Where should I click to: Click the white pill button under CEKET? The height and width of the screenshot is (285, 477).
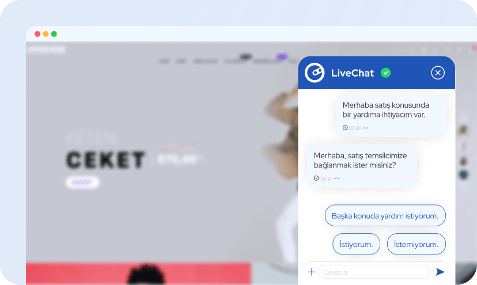(82, 182)
